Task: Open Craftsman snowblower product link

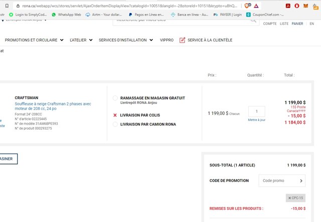Action: tap(53, 106)
